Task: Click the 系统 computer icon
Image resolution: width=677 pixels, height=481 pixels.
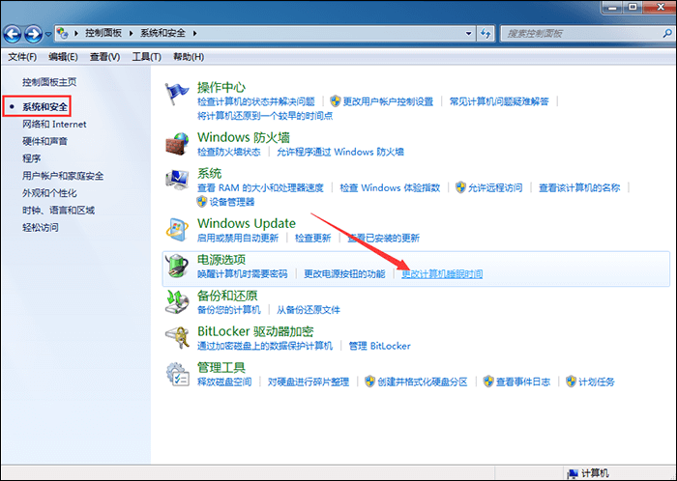Action: tap(177, 181)
